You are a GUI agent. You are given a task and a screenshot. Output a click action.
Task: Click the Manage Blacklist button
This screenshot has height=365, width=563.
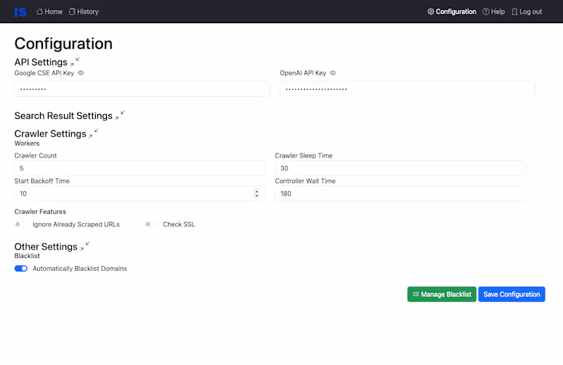[x=442, y=295]
